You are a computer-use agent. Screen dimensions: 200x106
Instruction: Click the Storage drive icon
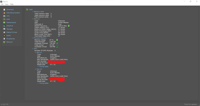[4, 29]
